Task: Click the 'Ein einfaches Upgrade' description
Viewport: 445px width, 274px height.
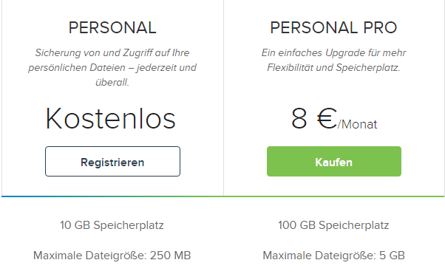Action: tap(334, 60)
